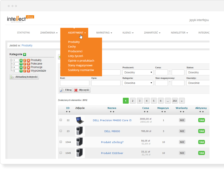Edit the Polecane category via its orange icon

pos(25,64)
